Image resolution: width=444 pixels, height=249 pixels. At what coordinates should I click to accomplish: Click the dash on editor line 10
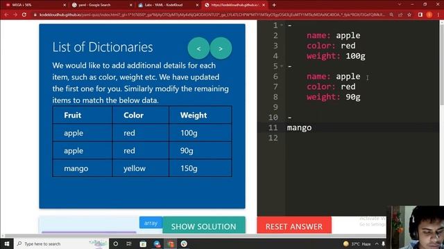[289, 118]
